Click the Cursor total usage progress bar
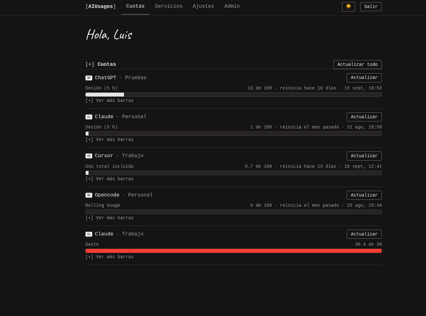The width and height of the screenshot is (426, 316). [x=234, y=173]
